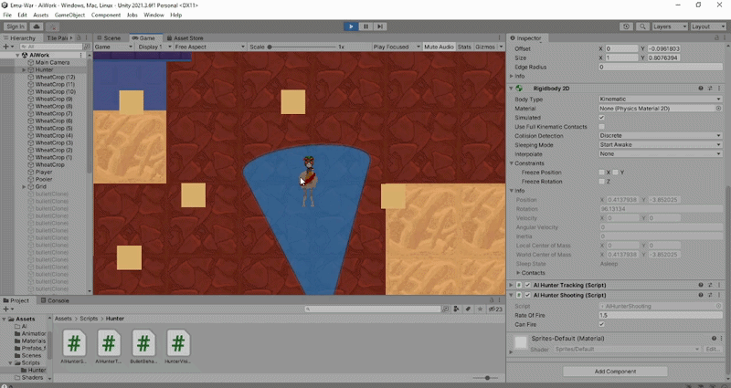This screenshot has width=731, height=388.
Task: Toggle the Simulated checkbox
Action: coord(601,117)
